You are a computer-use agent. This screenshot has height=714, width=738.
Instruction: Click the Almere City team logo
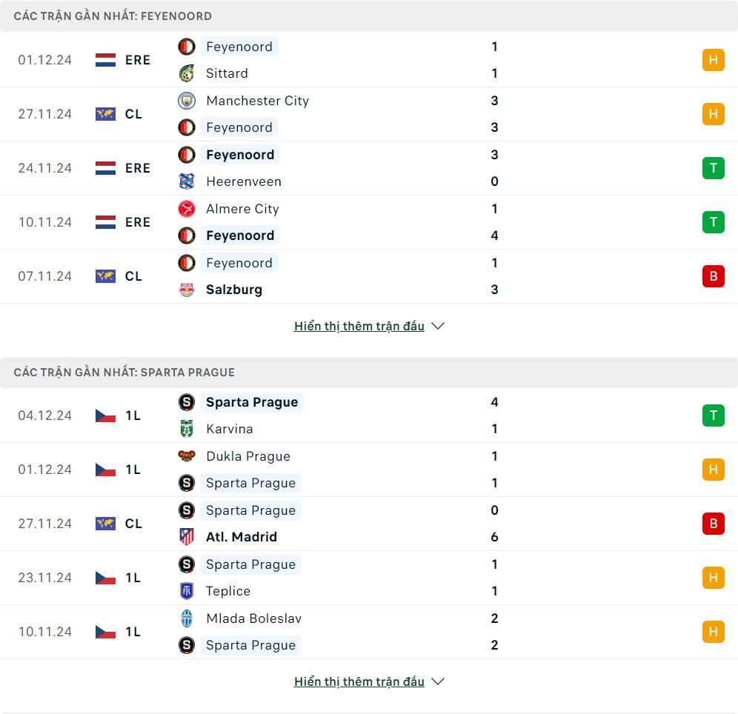(187, 209)
